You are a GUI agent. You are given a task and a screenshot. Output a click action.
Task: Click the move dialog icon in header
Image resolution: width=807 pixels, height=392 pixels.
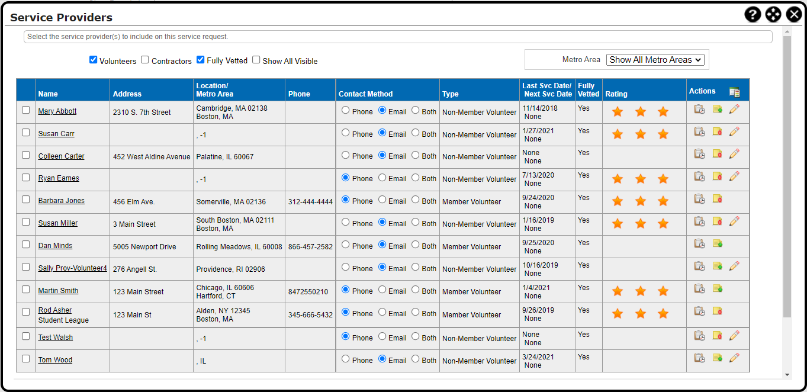click(773, 15)
